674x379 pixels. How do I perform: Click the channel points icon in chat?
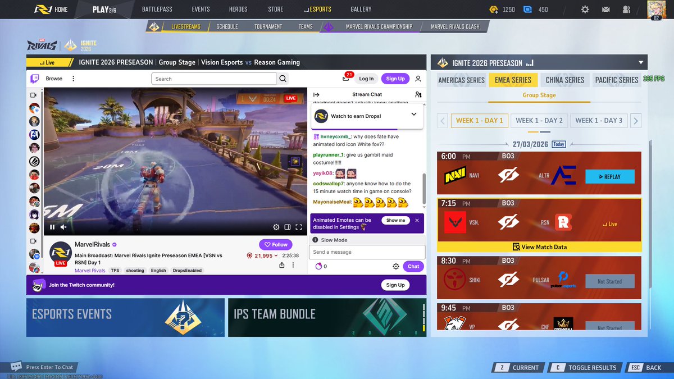[318, 266]
